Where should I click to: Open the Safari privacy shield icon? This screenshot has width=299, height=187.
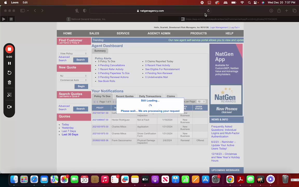(85, 11)
